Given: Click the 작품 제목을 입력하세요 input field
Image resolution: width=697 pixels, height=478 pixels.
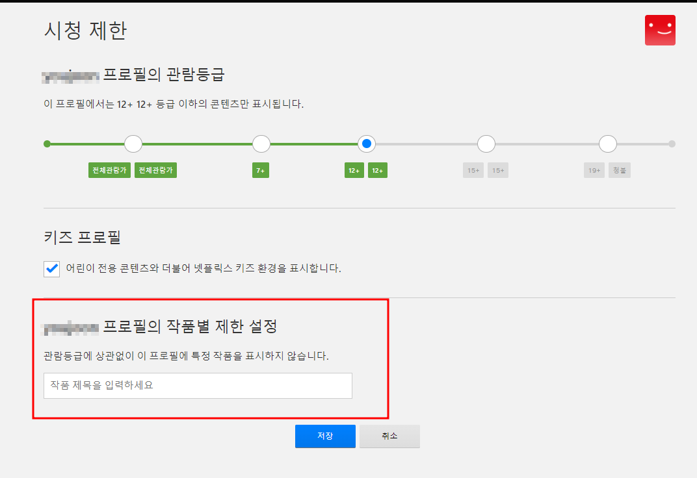Looking at the screenshot, I should [197, 386].
